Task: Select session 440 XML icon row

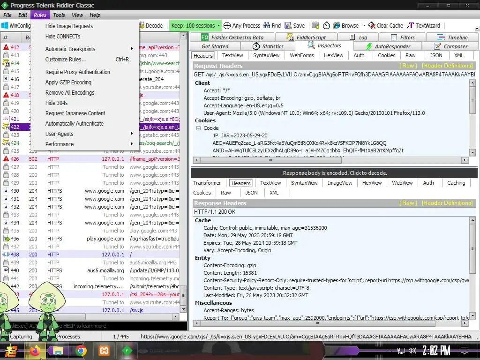Action: pos(6,270)
